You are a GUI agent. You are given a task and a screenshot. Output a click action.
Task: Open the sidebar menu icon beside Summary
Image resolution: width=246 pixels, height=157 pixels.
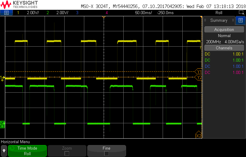(240, 20)
